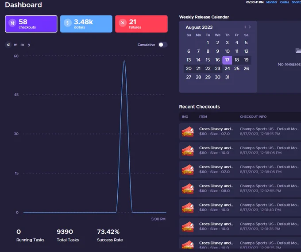Go to next month in release calendar
This screenshot has height=252, width=301.
(x=250, y=27)
